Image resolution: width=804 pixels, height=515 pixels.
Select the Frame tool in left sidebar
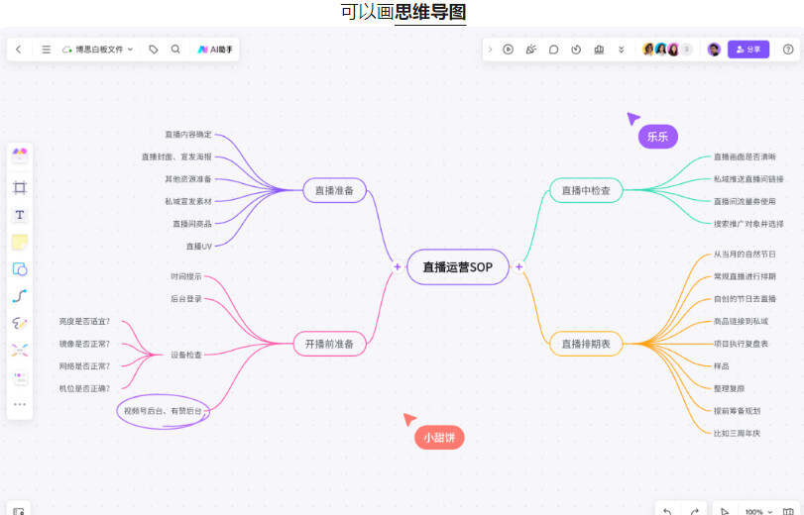20,187
